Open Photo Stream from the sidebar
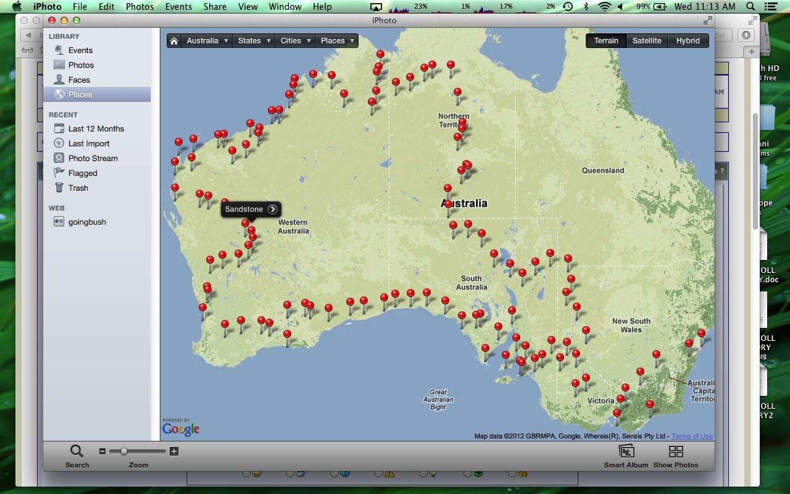The height and width of the screenshot is (494, 790). click(x=93, y=158)
